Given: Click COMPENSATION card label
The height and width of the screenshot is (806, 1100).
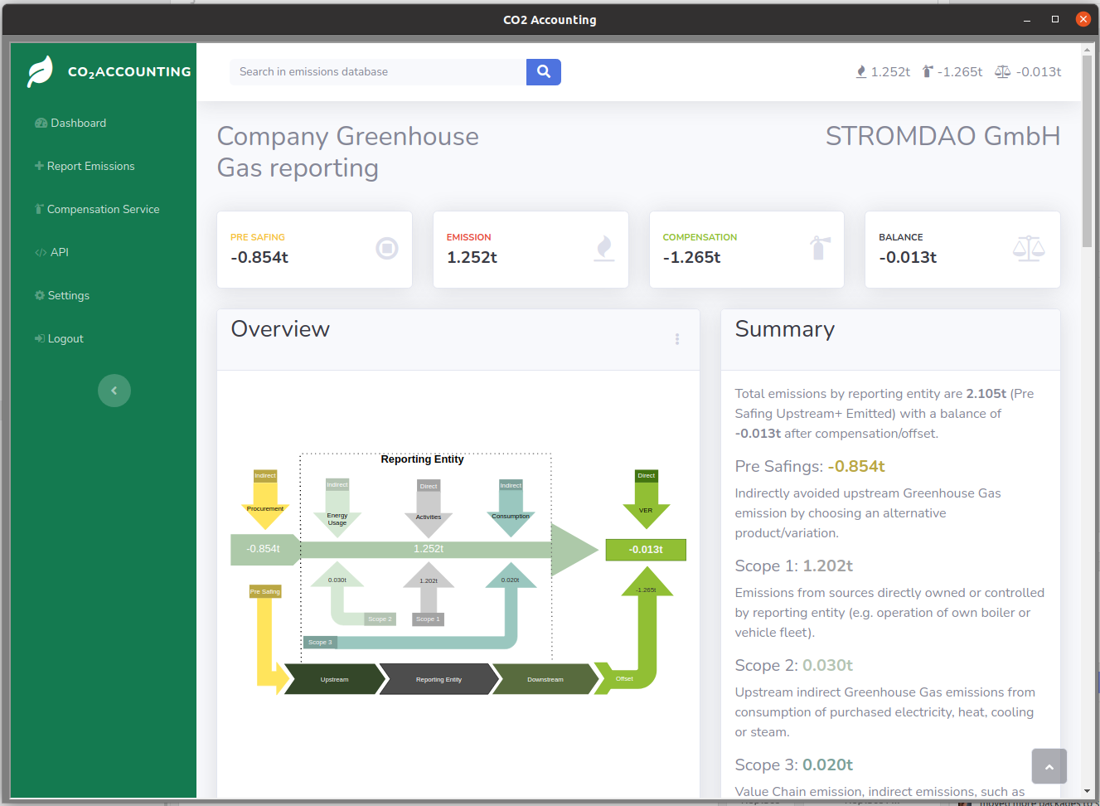Looking at the screenshot, I should click(x=700, y=237).
